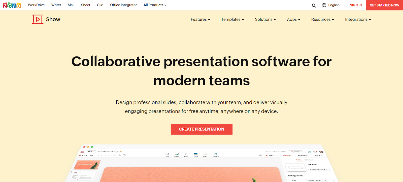
Task: Click the AddOns icon in app preview
Action: point(216,155)
